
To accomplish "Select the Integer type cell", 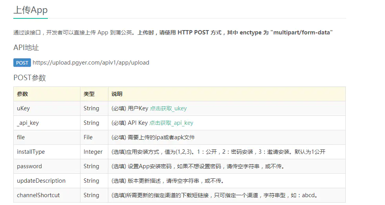I will [x=94, y=152].
